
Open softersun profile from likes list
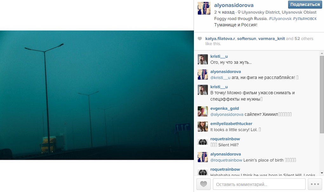click(x=246, y=39)
